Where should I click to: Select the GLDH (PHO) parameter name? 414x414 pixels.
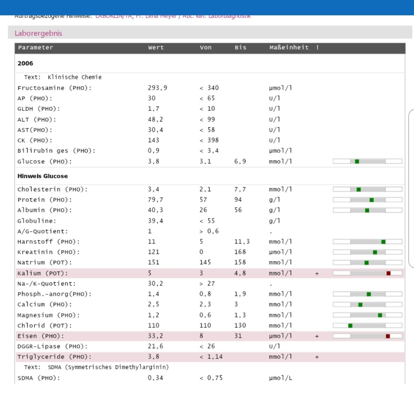pos(39,109)
